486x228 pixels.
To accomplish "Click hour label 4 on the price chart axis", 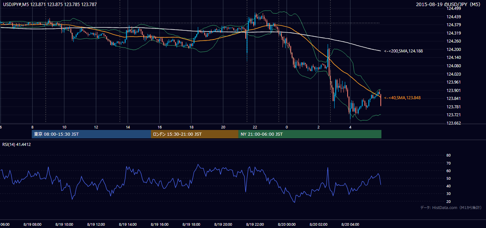I will [x=351, y=127].
